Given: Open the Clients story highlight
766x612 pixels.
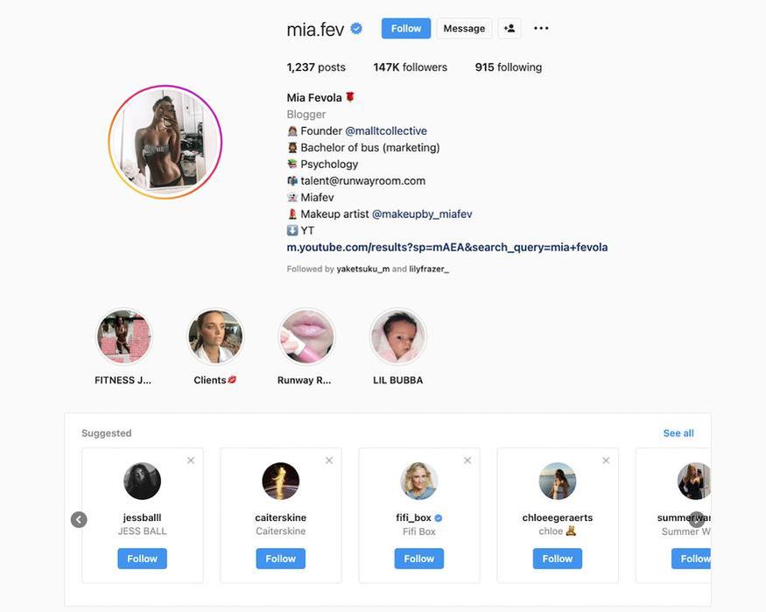Looking at the screenshot, I should (x=215, y=337).
